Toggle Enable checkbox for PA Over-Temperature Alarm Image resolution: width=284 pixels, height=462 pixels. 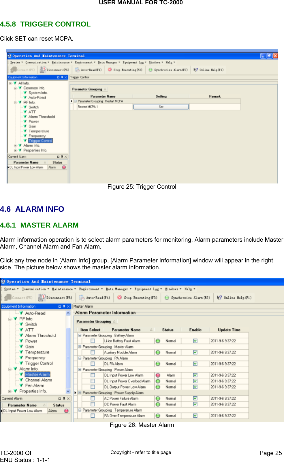point(195,416)
